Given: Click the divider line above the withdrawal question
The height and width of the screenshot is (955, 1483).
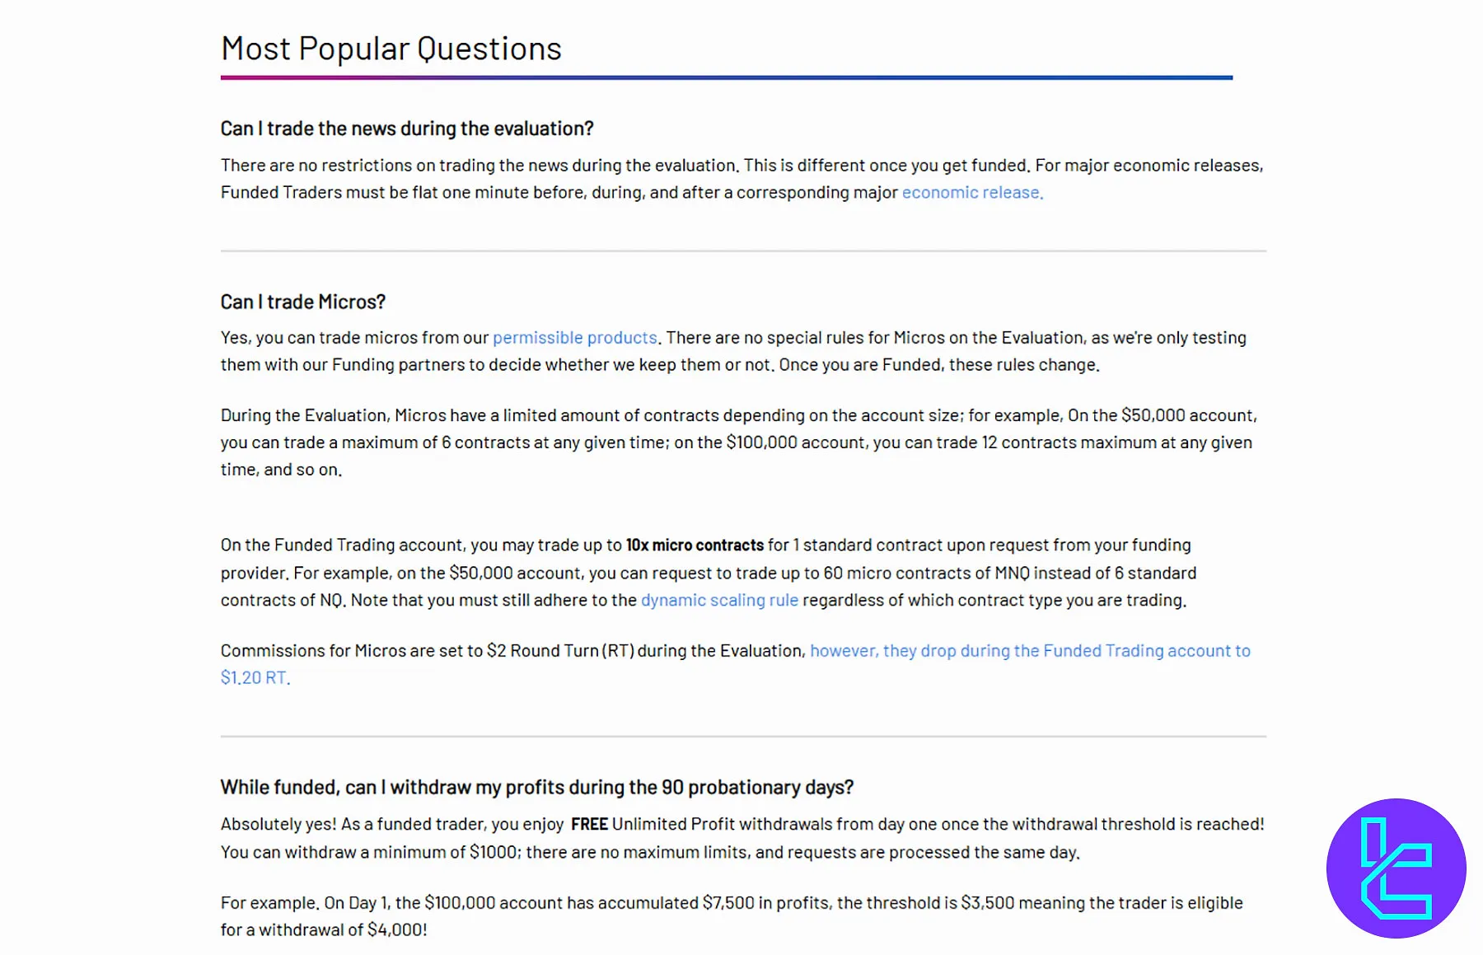Looking at the screenshot, I should coord(742,736).
